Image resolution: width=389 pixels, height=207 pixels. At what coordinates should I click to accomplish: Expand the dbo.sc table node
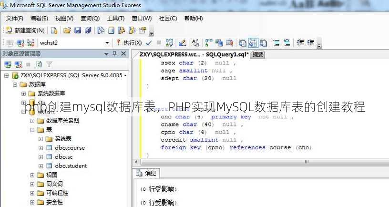point(41,157)
